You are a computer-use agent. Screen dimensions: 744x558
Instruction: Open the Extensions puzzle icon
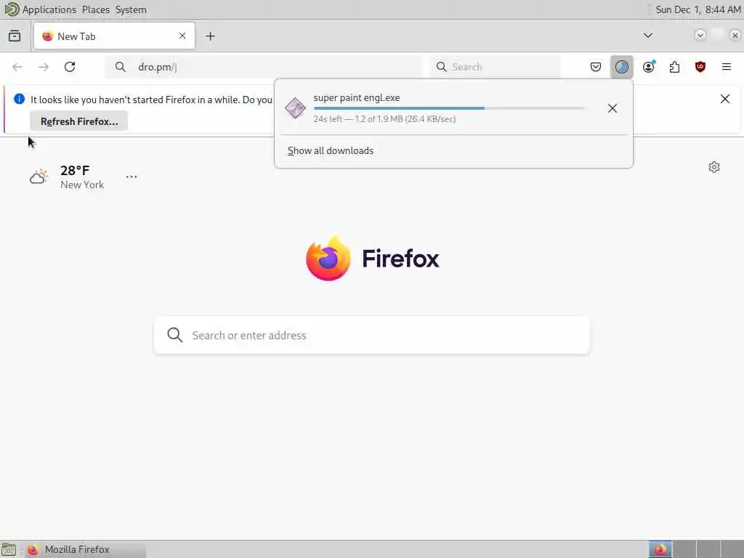pos(674,67)
